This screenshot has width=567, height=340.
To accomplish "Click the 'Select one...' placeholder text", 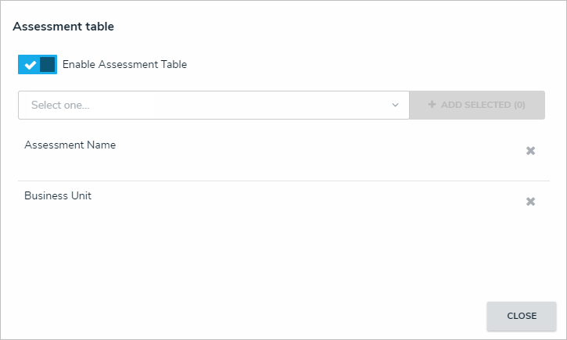I will pyautogui.click(x=60, y=105).
